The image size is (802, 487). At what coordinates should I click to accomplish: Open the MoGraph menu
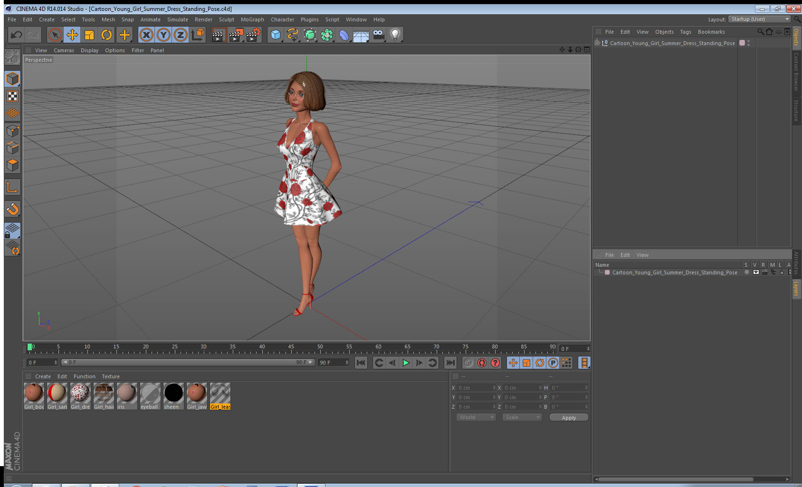point(252,19)
